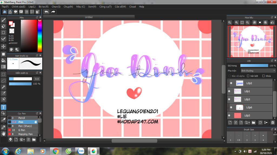The height and width of the screenshot is (155, 277).
Task: Select the Magic Wand tool
Action: click(x=3, y=87)
